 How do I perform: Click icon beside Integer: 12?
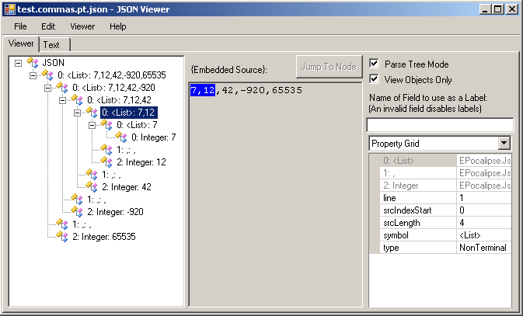(x=106, y=162)
